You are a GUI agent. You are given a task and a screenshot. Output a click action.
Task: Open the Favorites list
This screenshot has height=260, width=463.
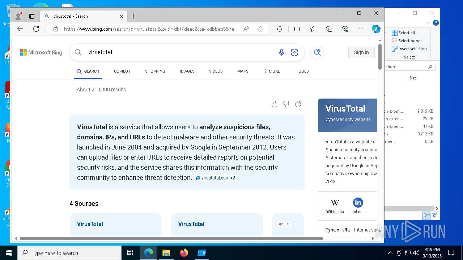313,29
